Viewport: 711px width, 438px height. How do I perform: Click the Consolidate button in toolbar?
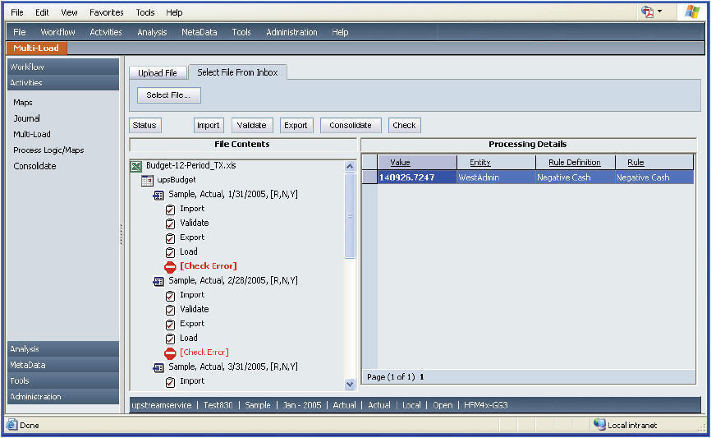tap(351, 125)
